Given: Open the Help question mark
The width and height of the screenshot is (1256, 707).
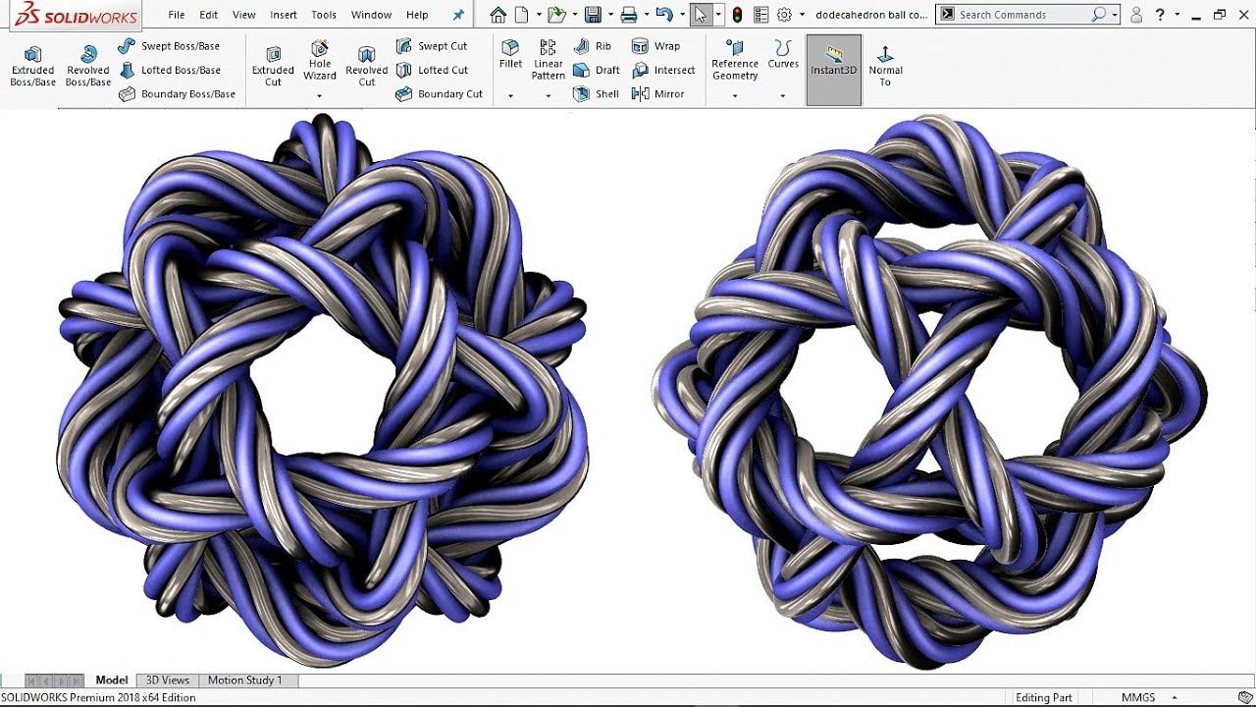Looking at the screenshot, I should pyautogui.click(x=1162, y=15).
